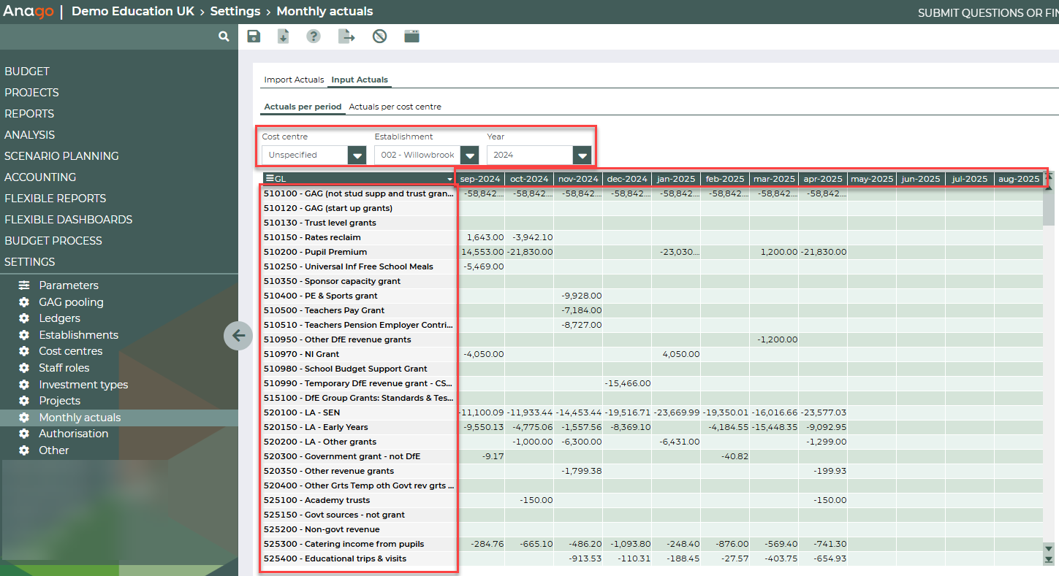Click the crossed-out circle toolbar icon
The image size is (1059, 576).
click(x=379, y=37)
